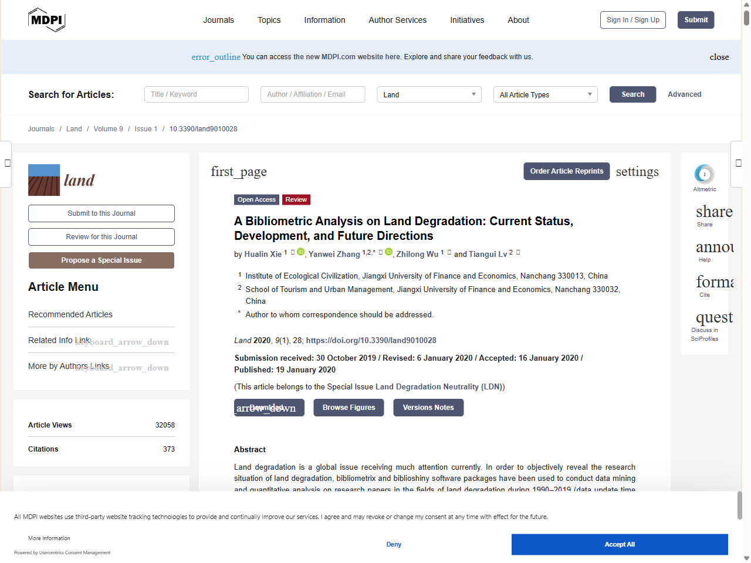Click the Submit button in the header
The width and height of the screenshot is (751, 563).
[696, 19]
